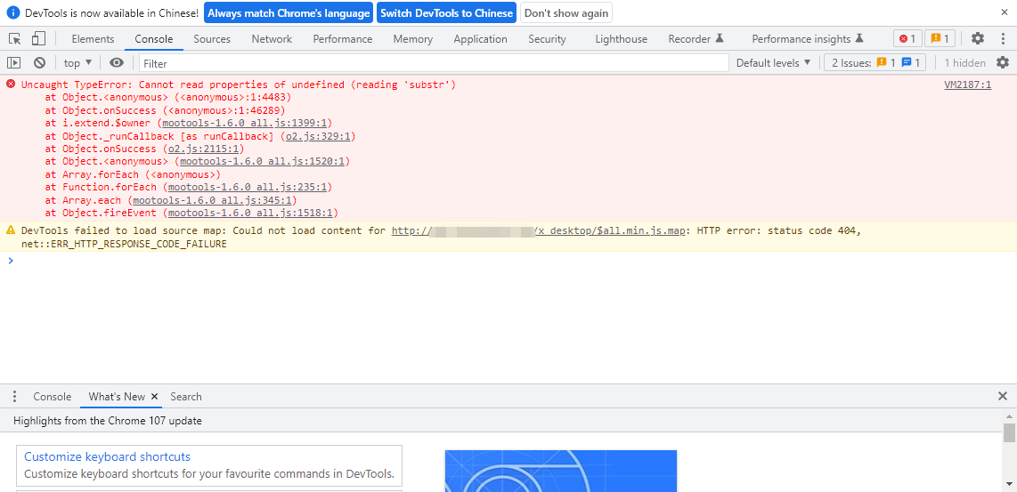Close the What's New tab
This screenshot has height=492, width=1017.
(x=154, y=397)
